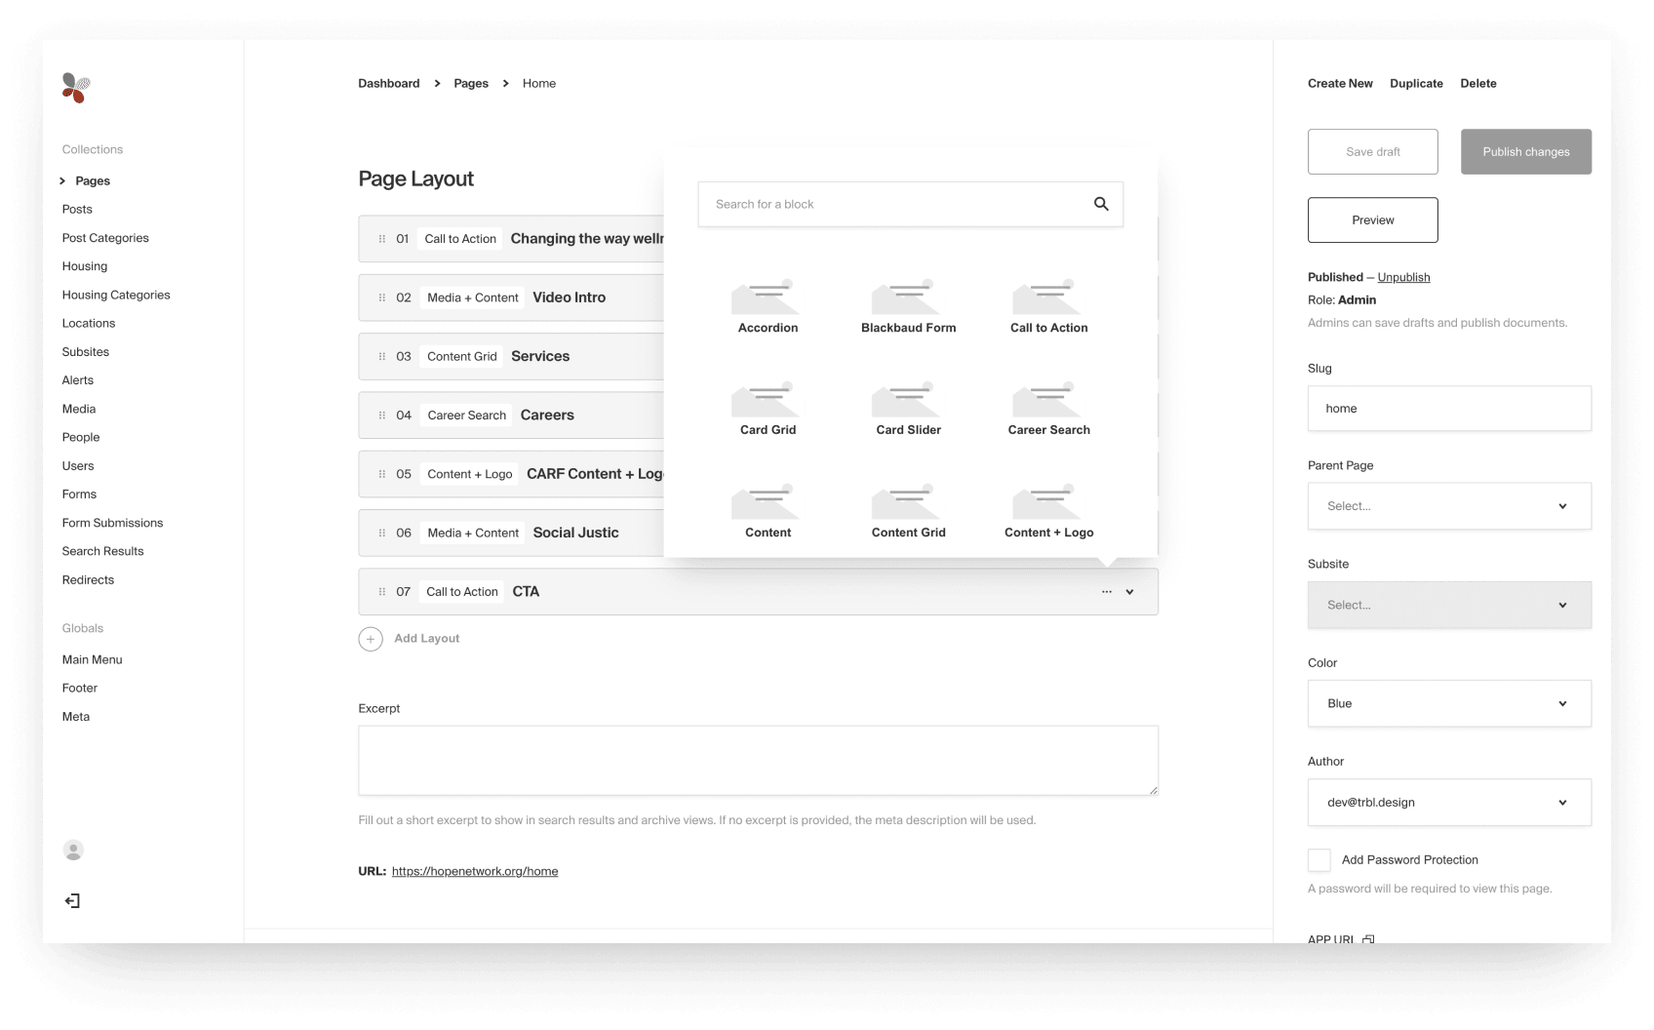The image size is (1654, 1030).
Task: Open Alerts collection
Action: [78, 380]
